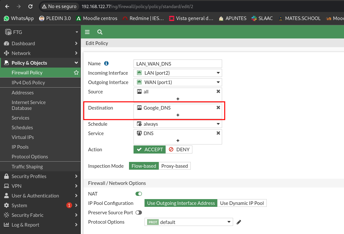Screen dimensions: 344x234
Task: Expand the VPN menu
Action: coord(40,186)
